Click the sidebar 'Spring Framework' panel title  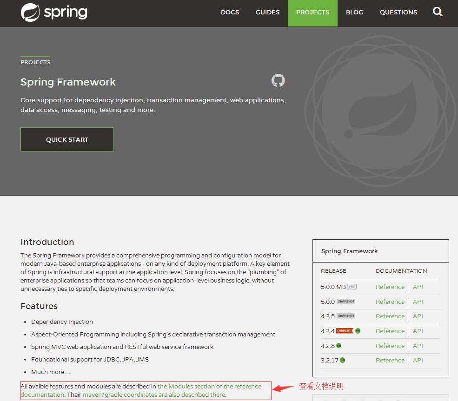[349, 251]
